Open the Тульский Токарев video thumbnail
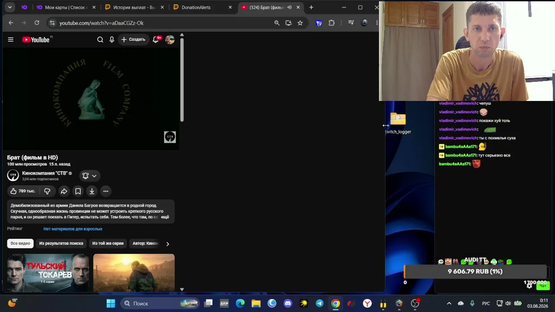This screenshot has height=312, width=555. [48, 273]
